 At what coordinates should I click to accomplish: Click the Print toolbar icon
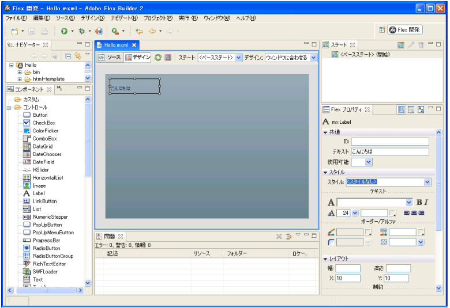point(44,31)
